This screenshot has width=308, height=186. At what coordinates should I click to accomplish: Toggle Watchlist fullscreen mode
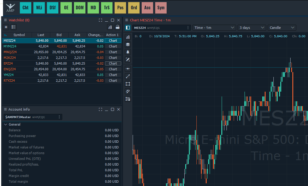click(100, 20)
